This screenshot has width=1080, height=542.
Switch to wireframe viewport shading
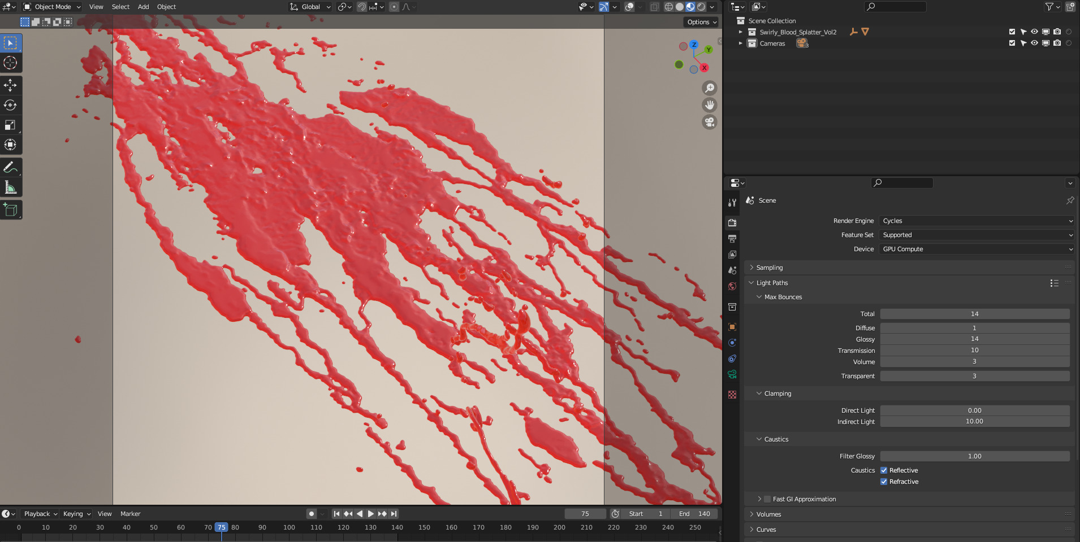(669, 7)
